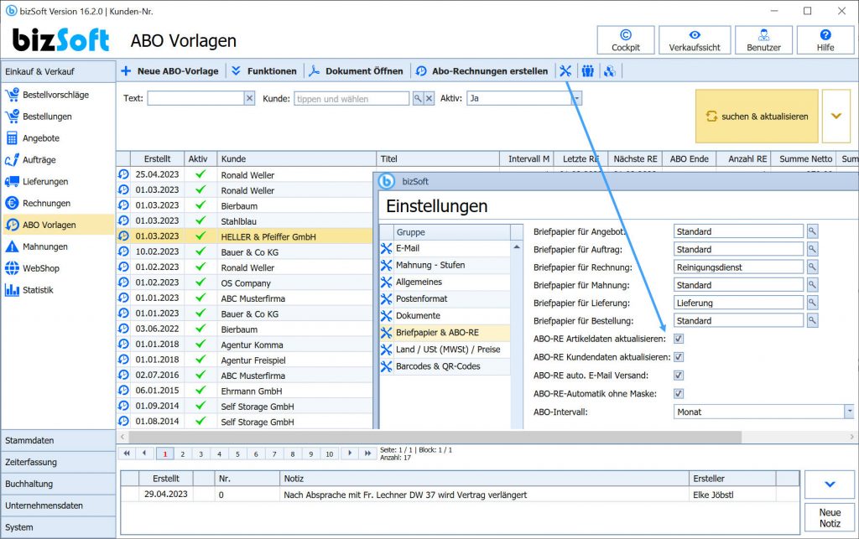Screen dimensions: 859x539
Task: Expand the notes panel chevron button
Action: (830, 485)
